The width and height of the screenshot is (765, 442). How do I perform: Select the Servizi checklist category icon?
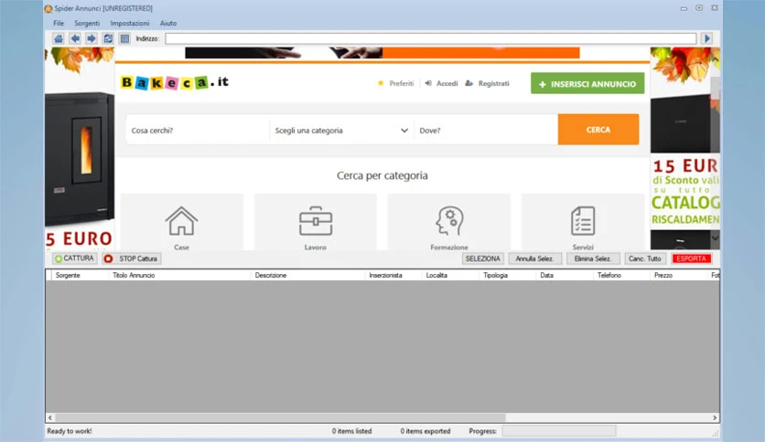(x=583, y=222)
